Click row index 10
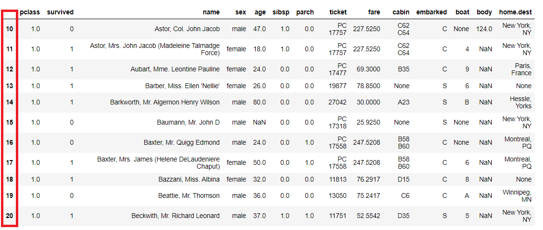Viewport: 543px width, 230px height. click(10, 29)
